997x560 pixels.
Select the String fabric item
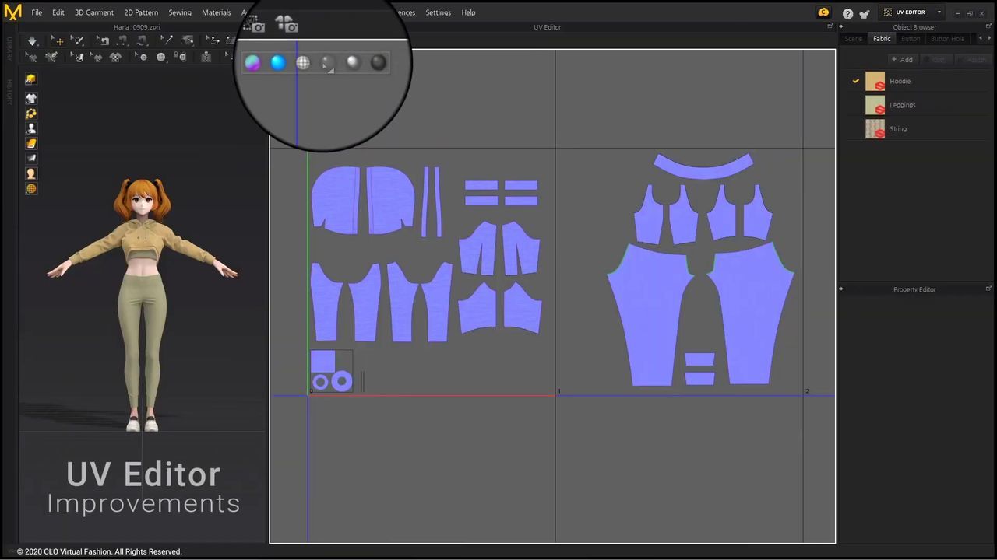(x=897, y=129)
